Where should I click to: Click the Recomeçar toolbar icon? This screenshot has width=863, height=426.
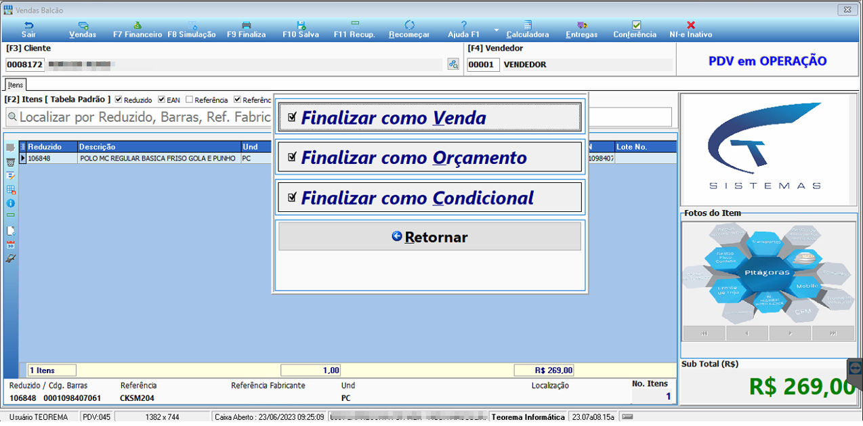pyautogui.click(x=409, y=25)
